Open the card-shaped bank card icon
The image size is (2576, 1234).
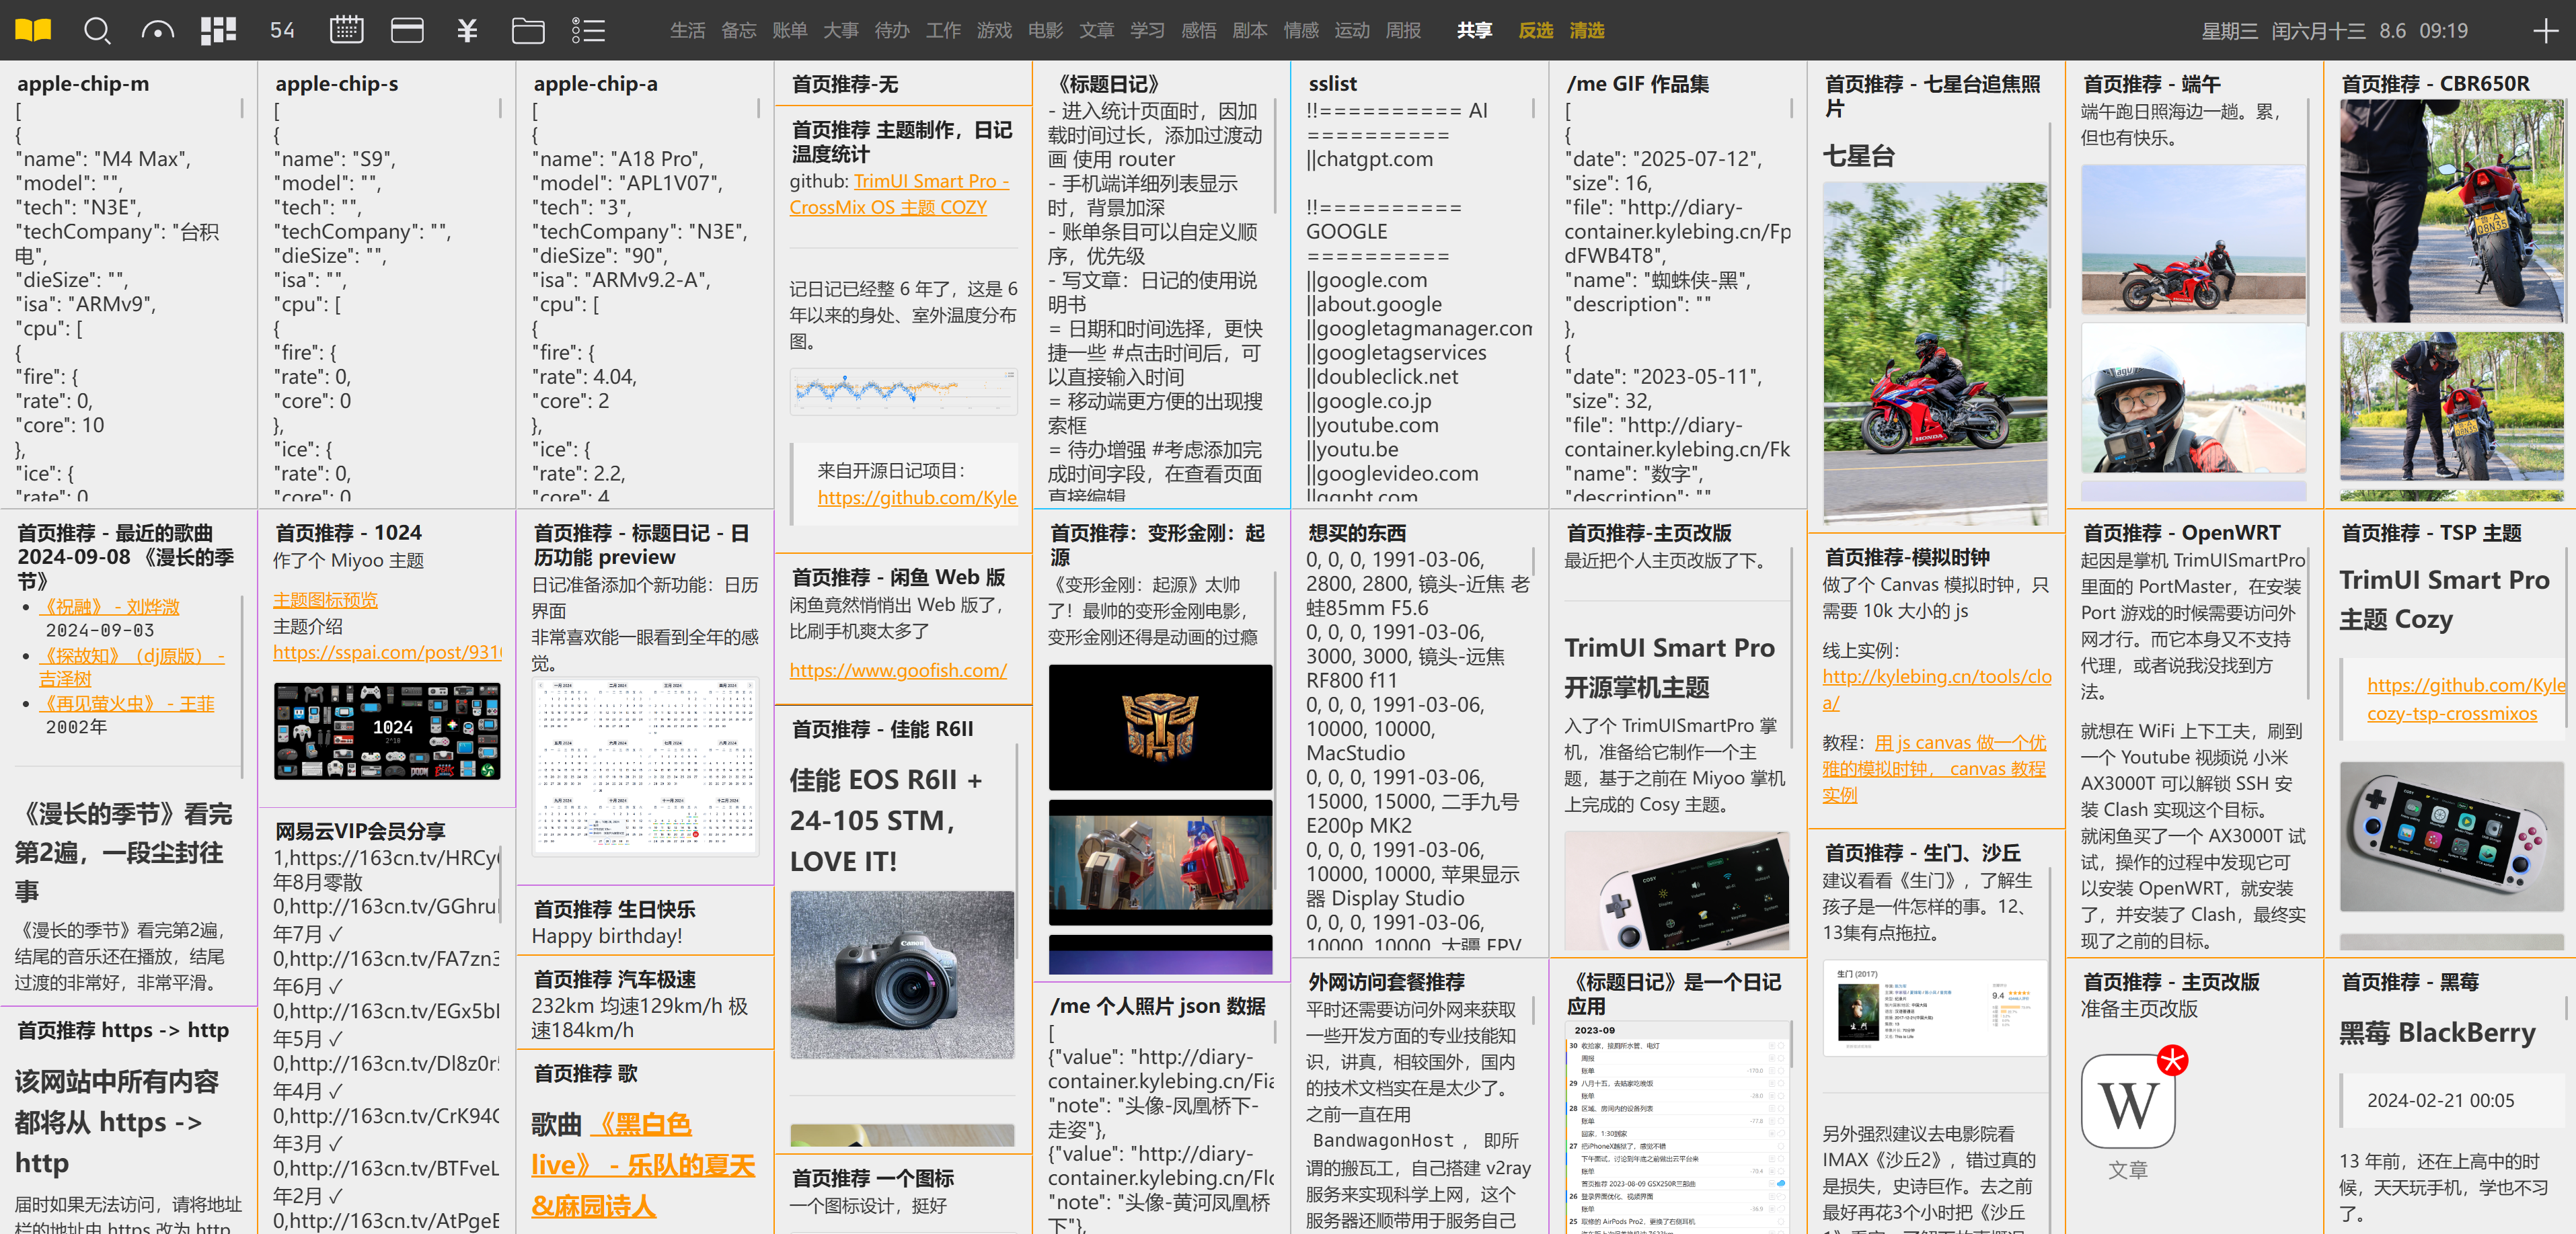[x=406, y=30]
